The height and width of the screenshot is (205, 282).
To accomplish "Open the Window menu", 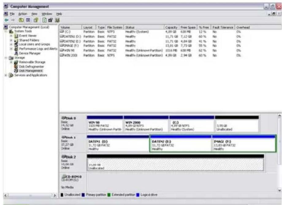I will (47, 14).
